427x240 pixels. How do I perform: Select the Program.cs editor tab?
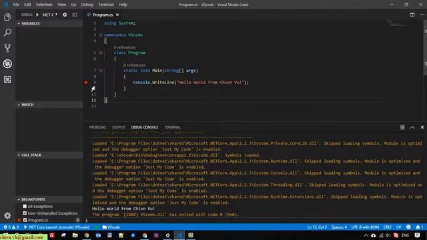103,15
